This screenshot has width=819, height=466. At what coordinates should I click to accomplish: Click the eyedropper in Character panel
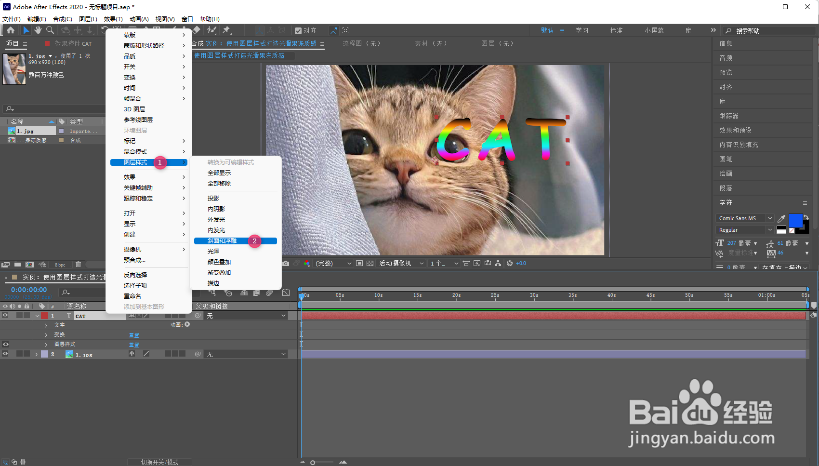point(781,219)
